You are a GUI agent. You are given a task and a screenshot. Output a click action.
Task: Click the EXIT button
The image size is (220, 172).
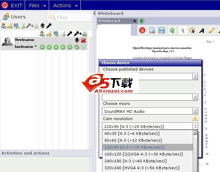12,6
